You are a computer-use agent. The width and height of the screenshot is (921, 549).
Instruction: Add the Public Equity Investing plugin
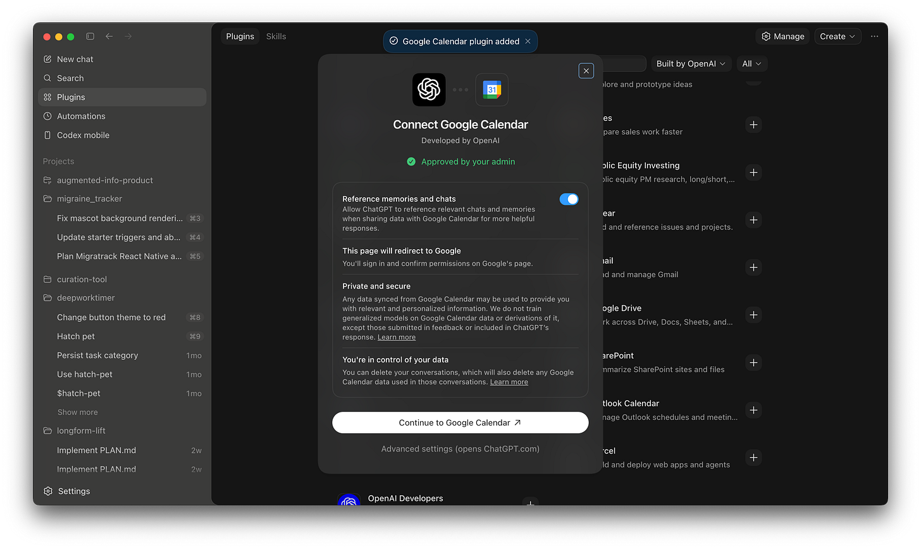pyautogui.click(x=753, y=172)
